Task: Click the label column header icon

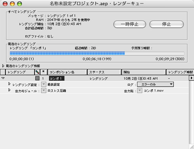Action: pyautogui.click(x=37, y=72)
